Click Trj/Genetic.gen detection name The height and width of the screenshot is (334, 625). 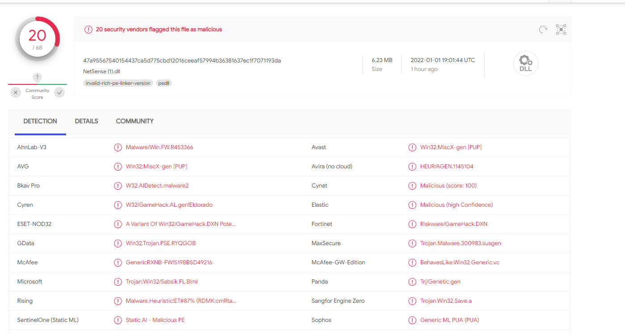(440, 282)
